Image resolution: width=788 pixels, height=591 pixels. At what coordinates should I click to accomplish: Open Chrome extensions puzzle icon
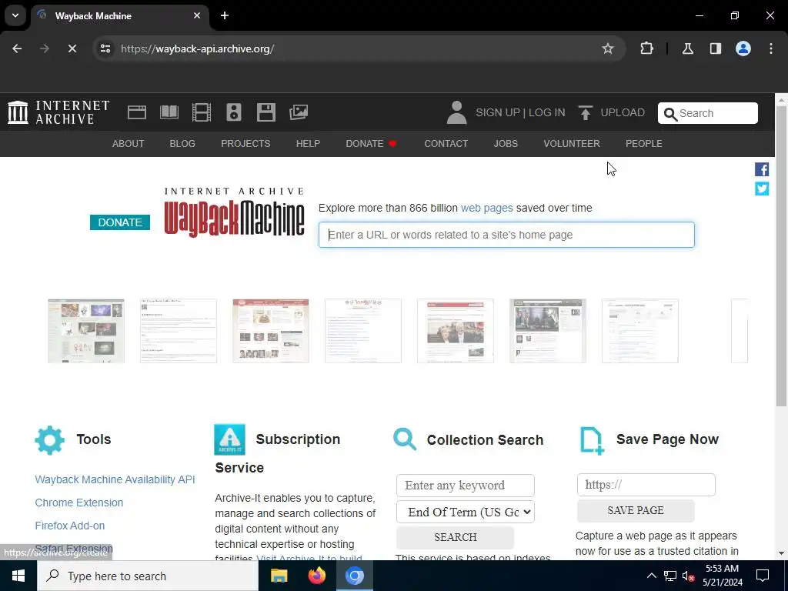(x=646, y=48)
